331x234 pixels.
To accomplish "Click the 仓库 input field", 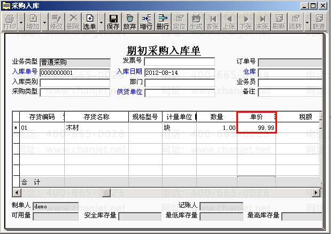I will coord(290,73).
